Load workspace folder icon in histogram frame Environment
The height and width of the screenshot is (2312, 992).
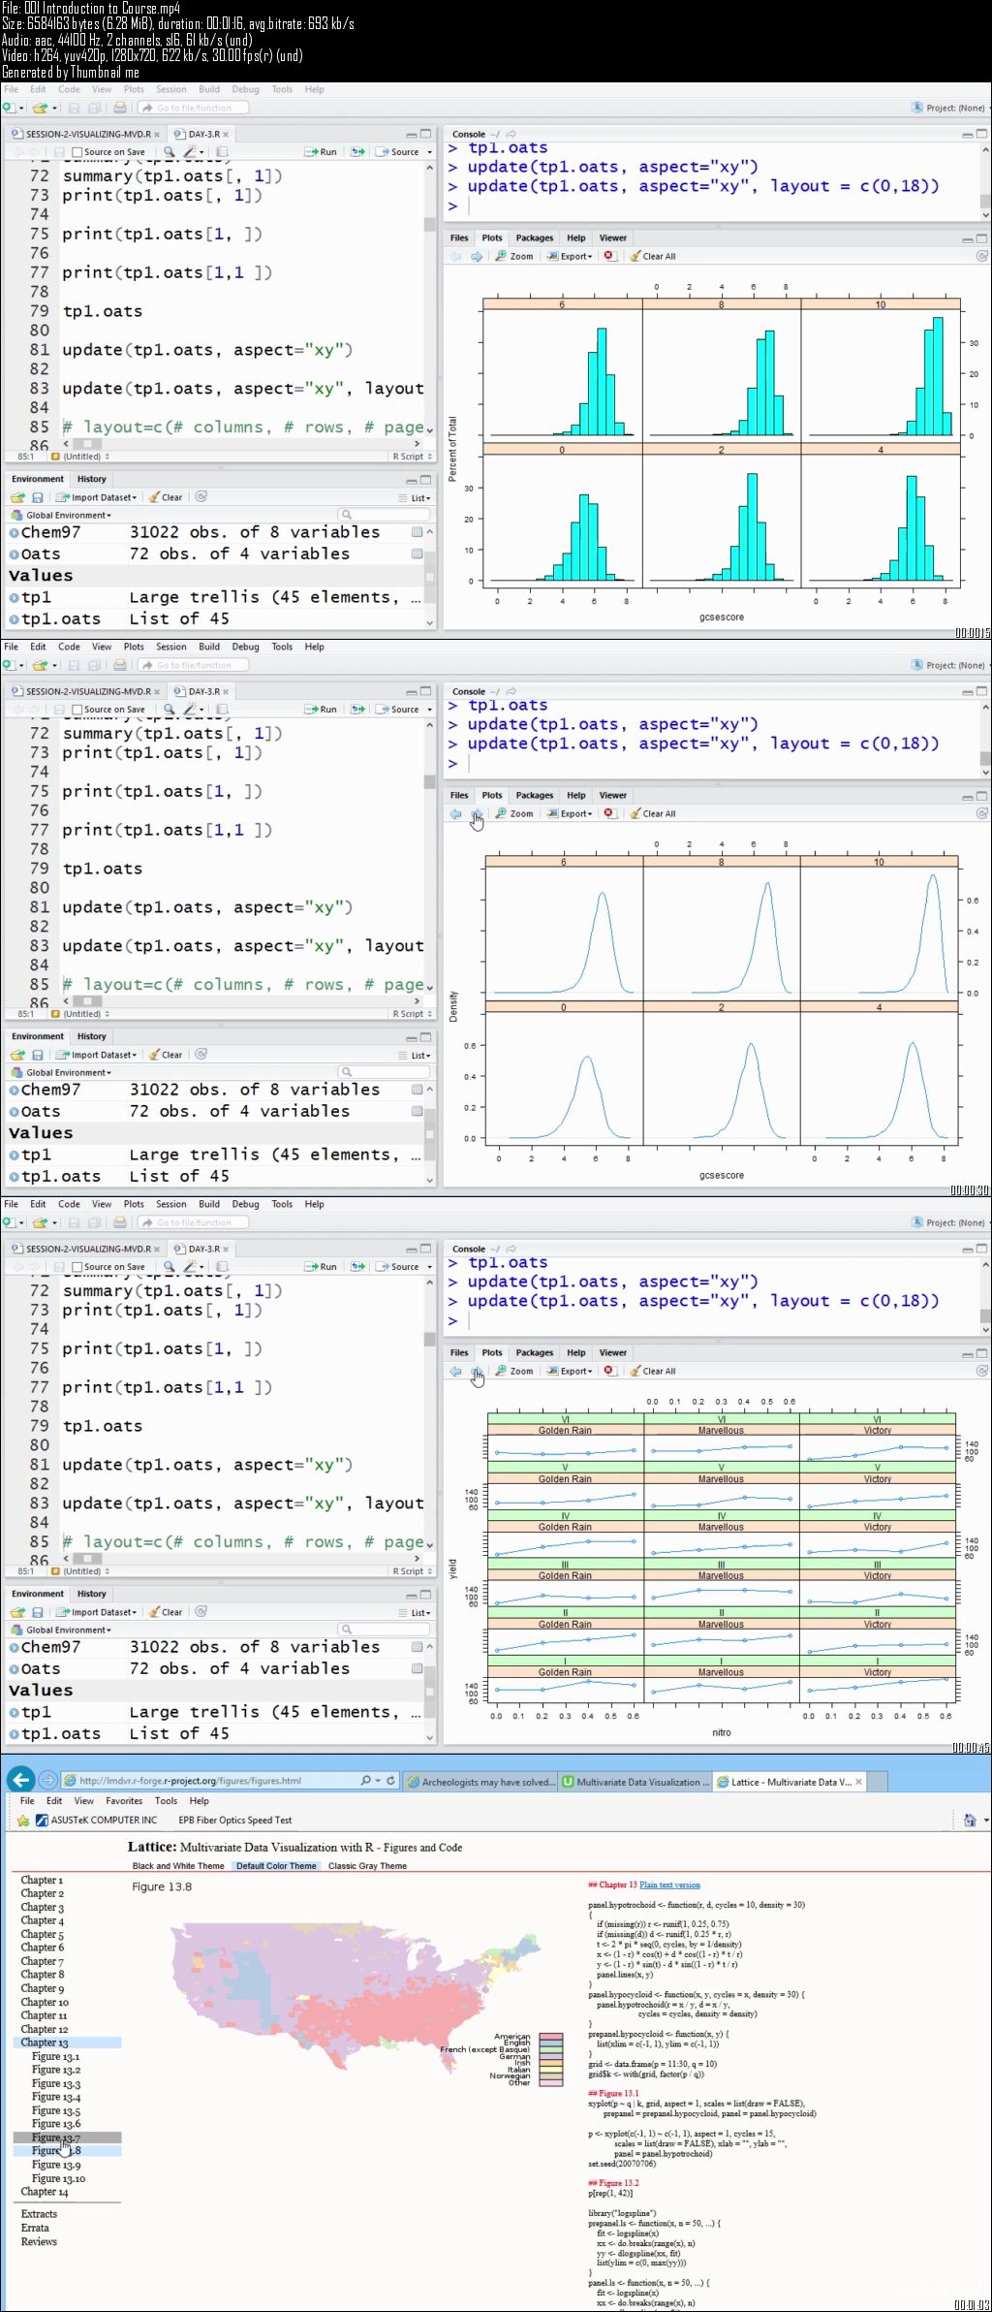click(x=17, y=497)
